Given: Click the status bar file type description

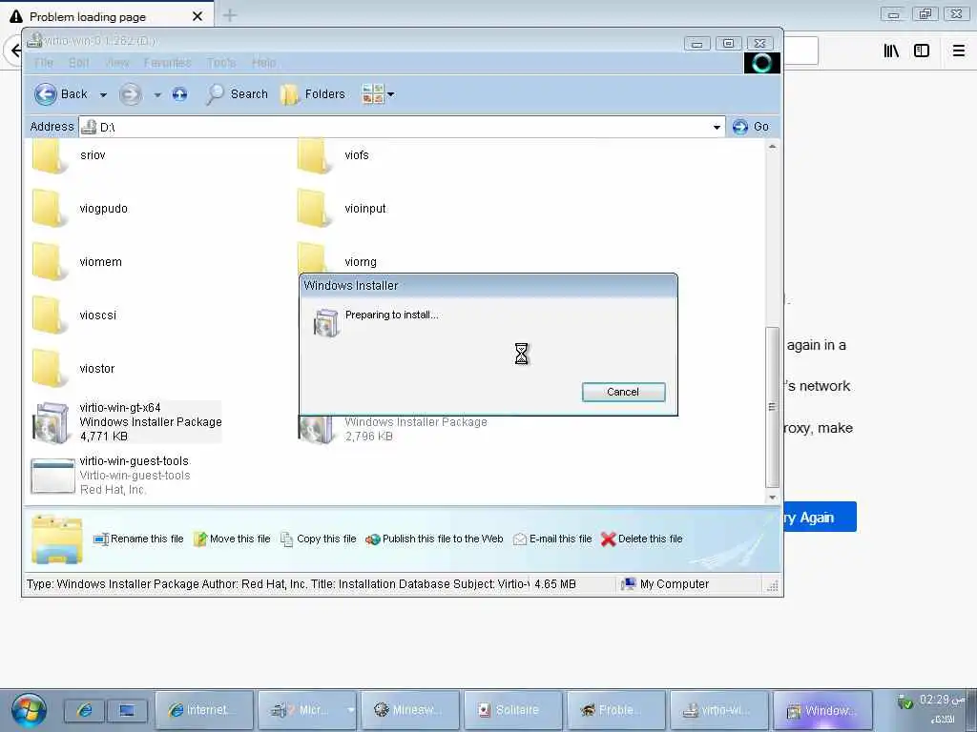Looking at the screenshot, I should pos(278,584).
